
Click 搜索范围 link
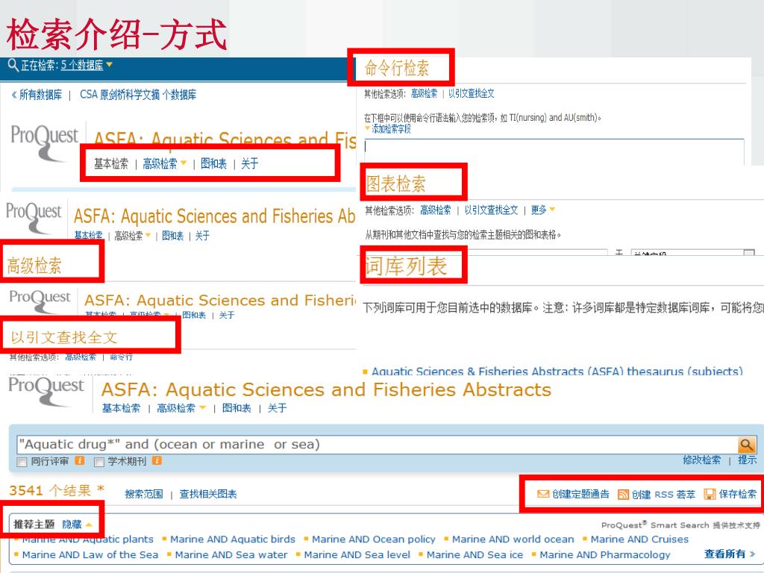(x=144, y=494)
